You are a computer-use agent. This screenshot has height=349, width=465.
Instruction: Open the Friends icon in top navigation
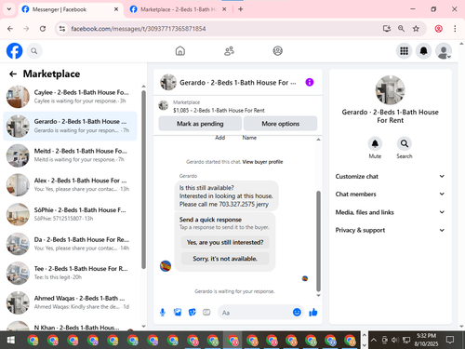[x=229, y=51]
